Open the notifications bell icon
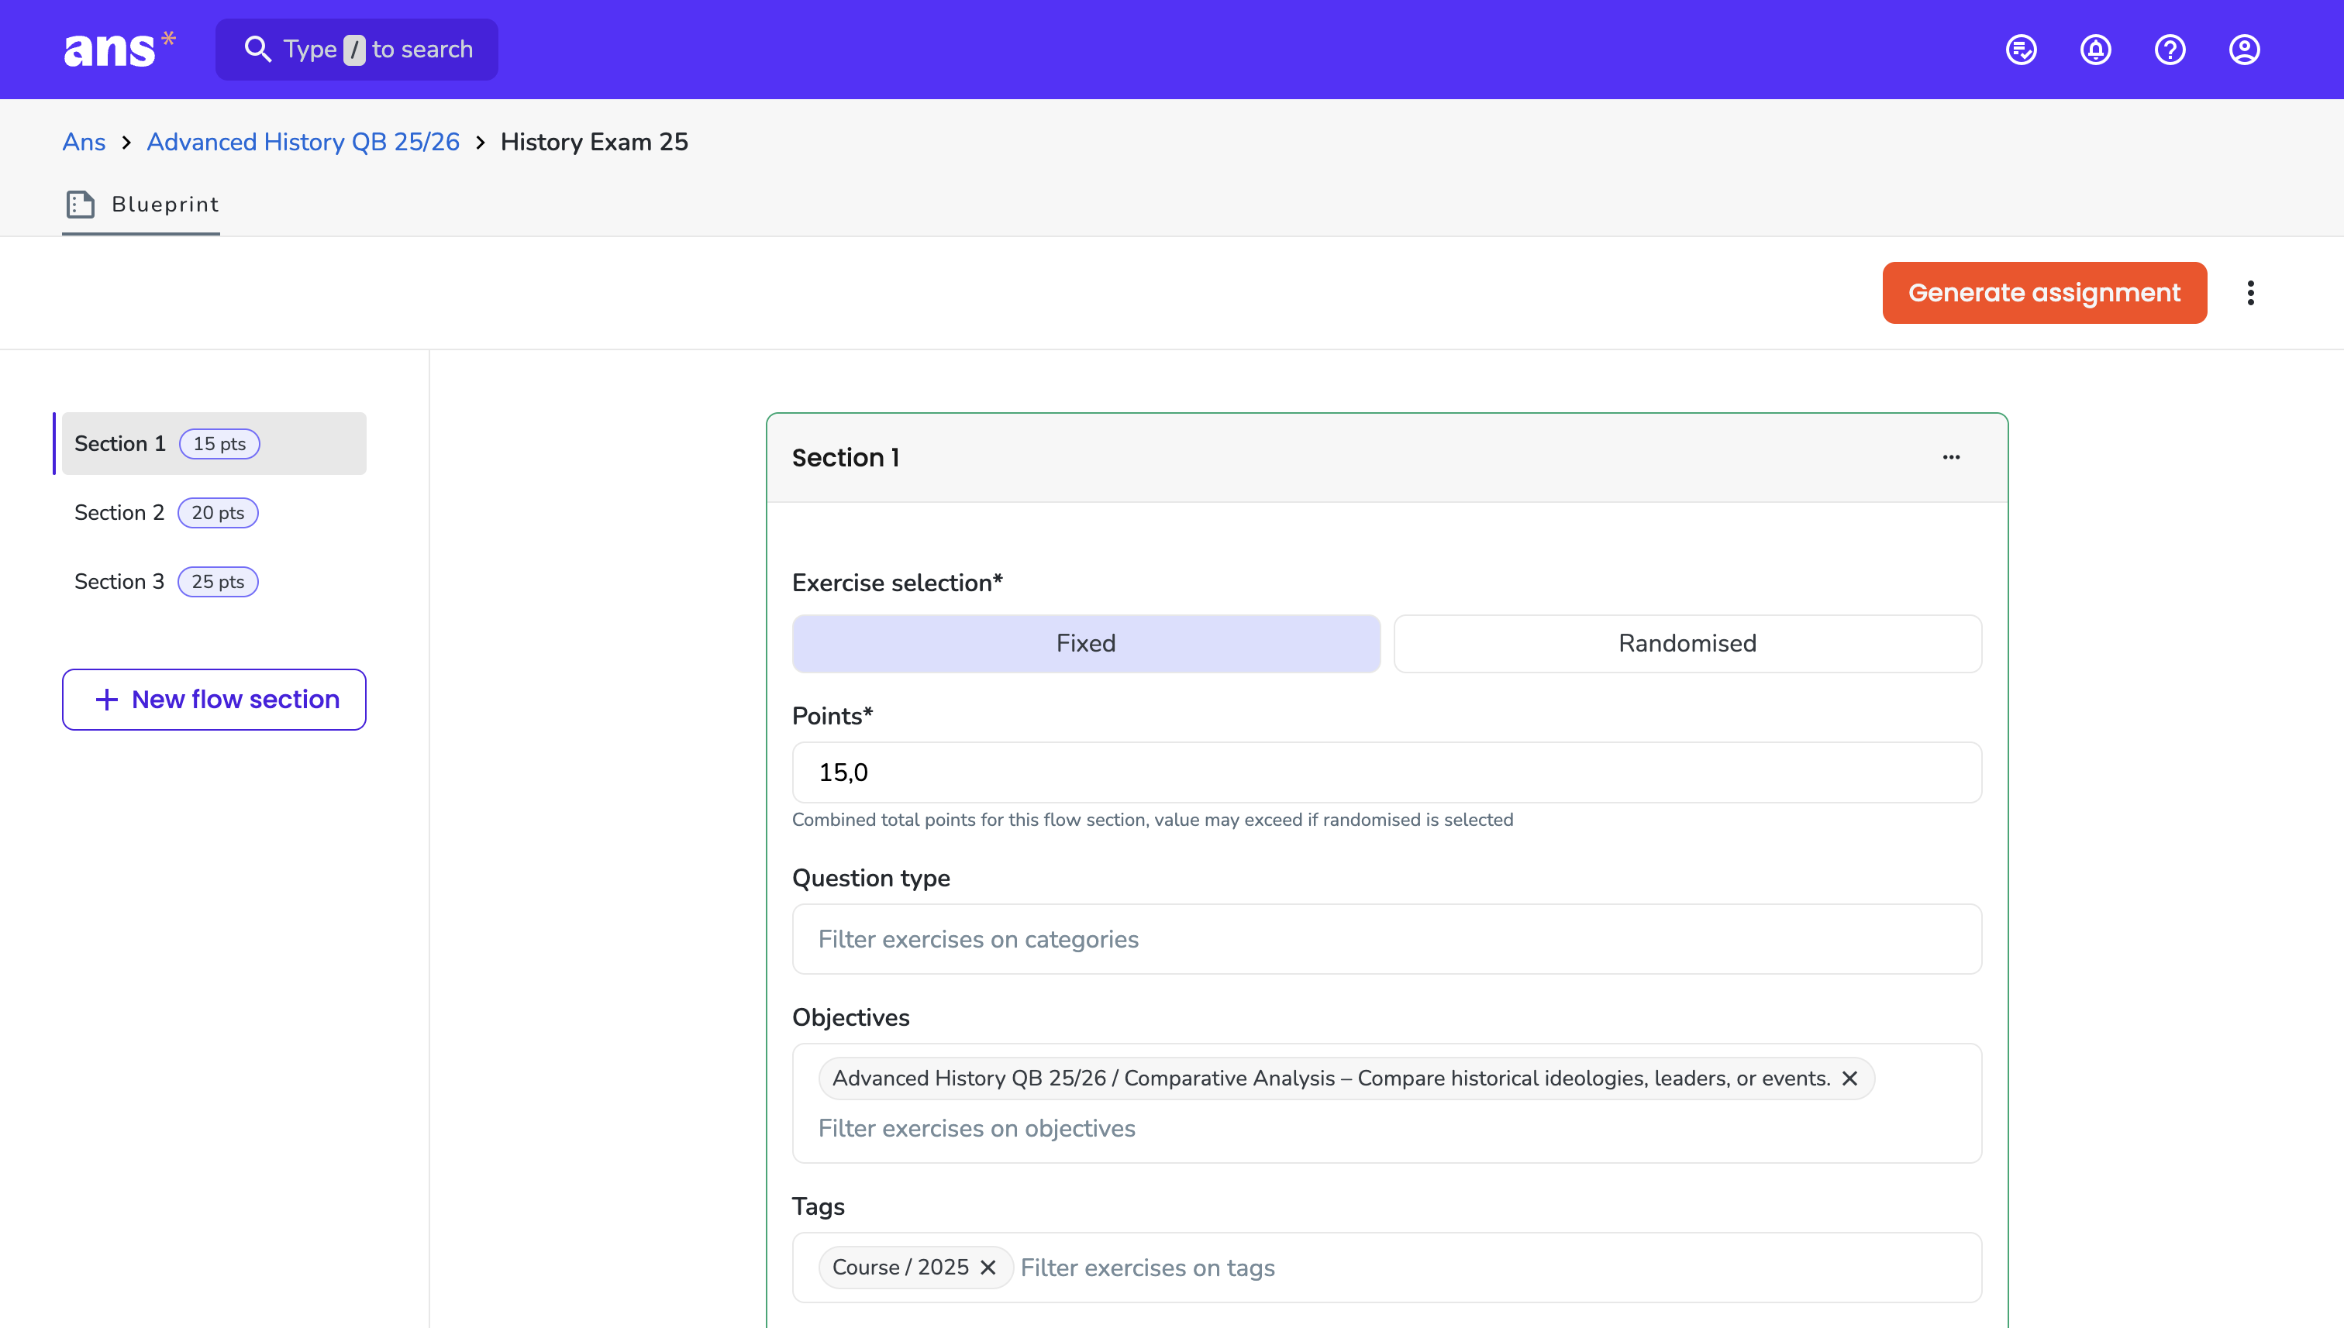The width and height of the screenshot is (2344, 1328). [x=2096, y=50]
